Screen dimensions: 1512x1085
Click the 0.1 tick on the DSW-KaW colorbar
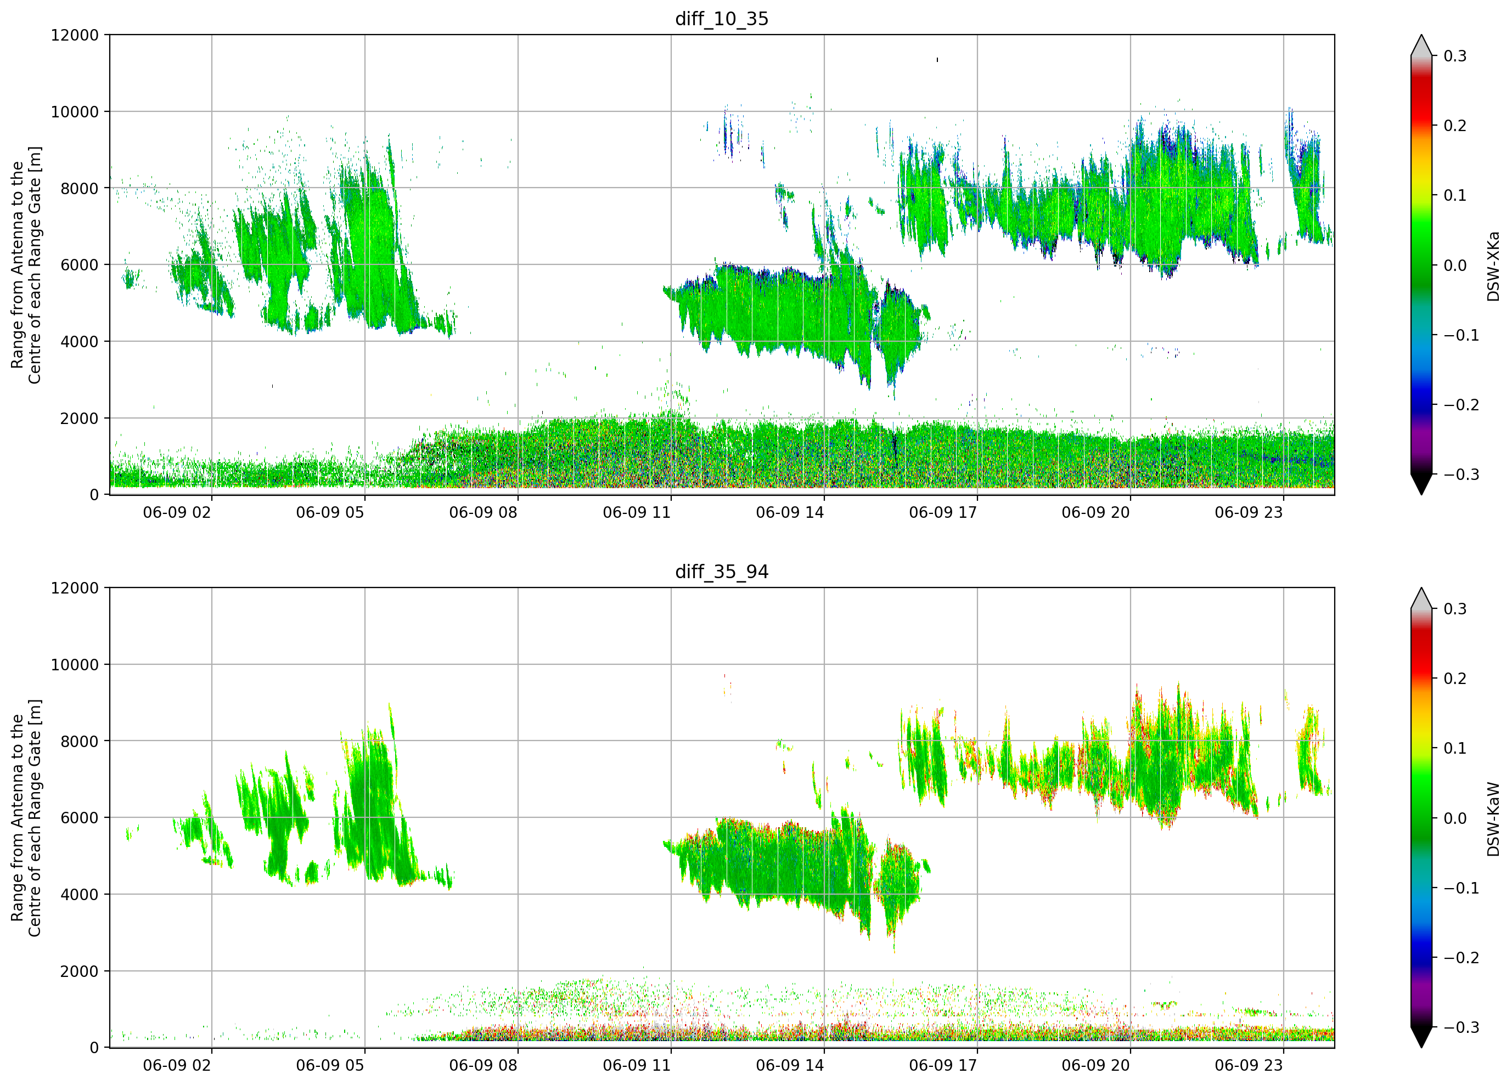coord(1455,748)
